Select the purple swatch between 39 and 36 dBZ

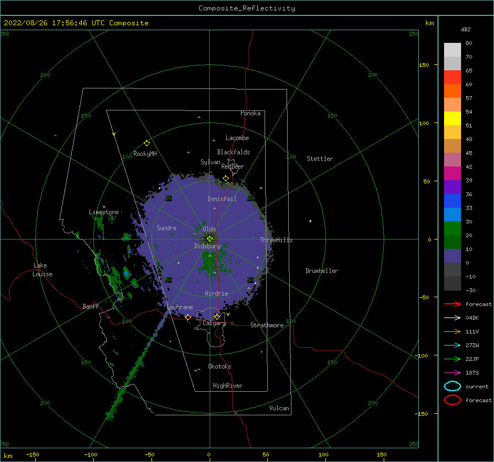point(452,187)
